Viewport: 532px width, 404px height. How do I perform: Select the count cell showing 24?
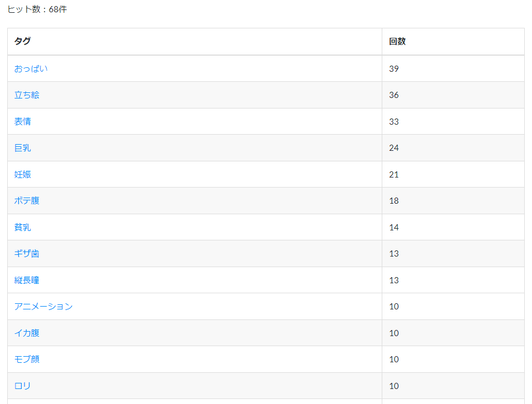coord(454,148)
